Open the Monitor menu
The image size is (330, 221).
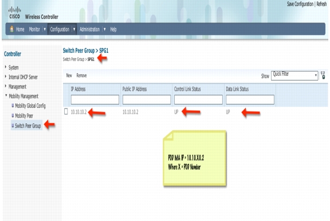tap(34, 29)
